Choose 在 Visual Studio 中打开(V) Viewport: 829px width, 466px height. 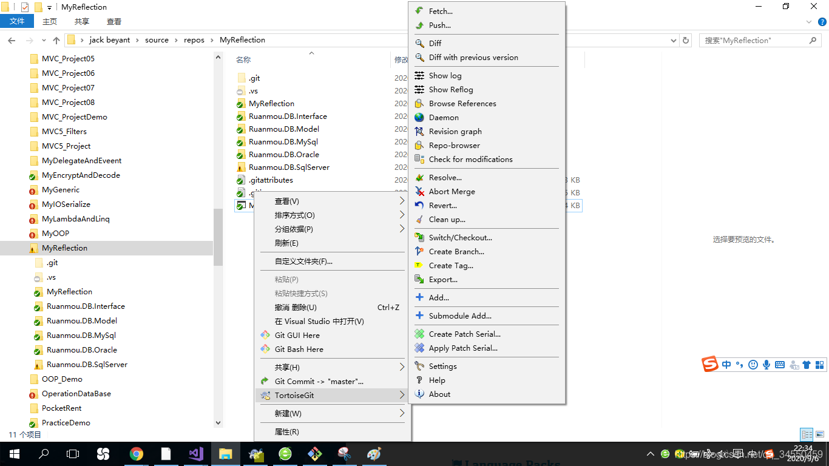[333, 321]
